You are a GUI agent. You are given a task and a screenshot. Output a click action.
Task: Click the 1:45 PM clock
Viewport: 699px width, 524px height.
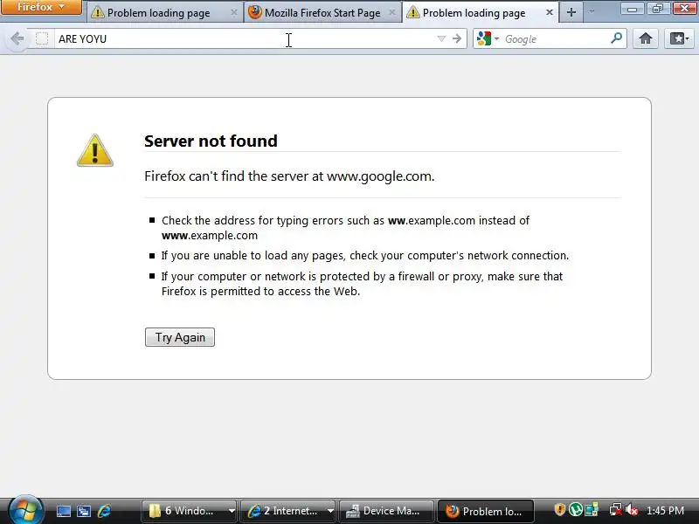pyautogui.click(x=665, y=511)
